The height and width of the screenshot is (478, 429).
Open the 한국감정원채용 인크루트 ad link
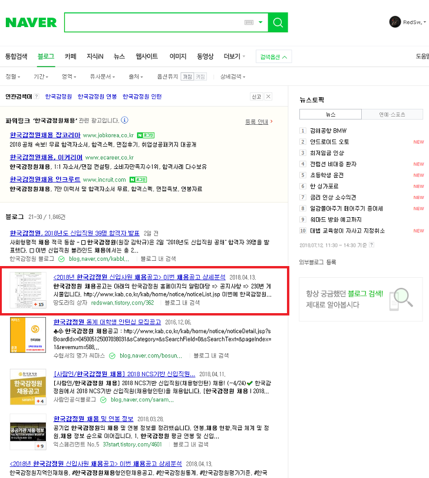pyautogui.click(x=45, y=180)
